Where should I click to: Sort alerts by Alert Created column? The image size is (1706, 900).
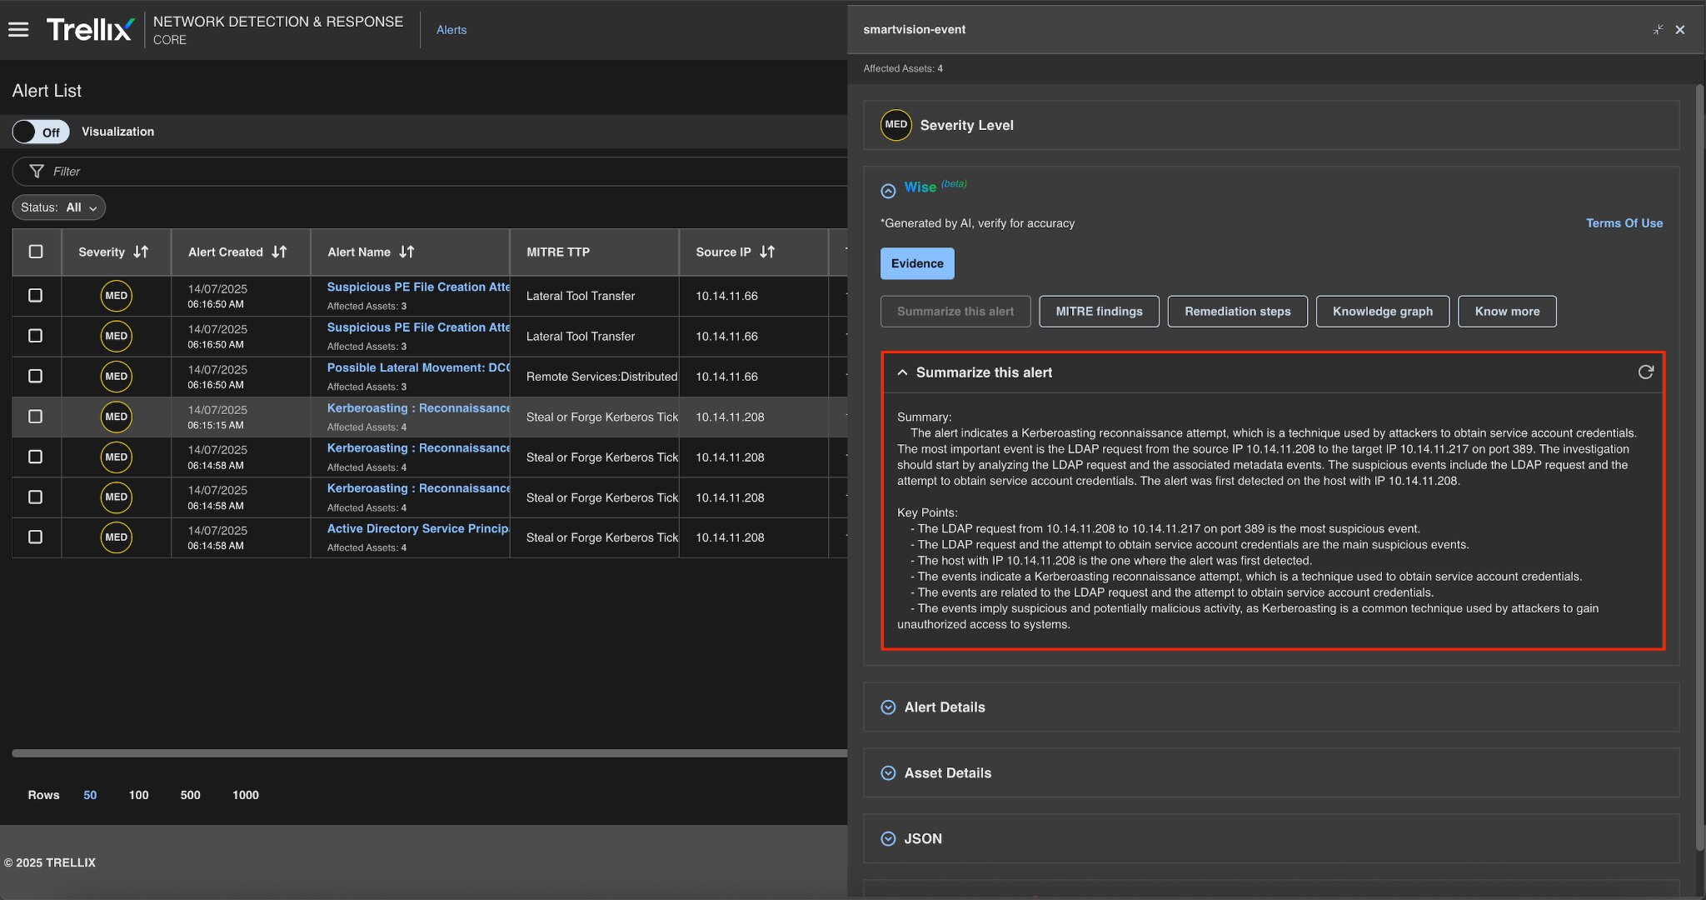(x=279, y=252)
